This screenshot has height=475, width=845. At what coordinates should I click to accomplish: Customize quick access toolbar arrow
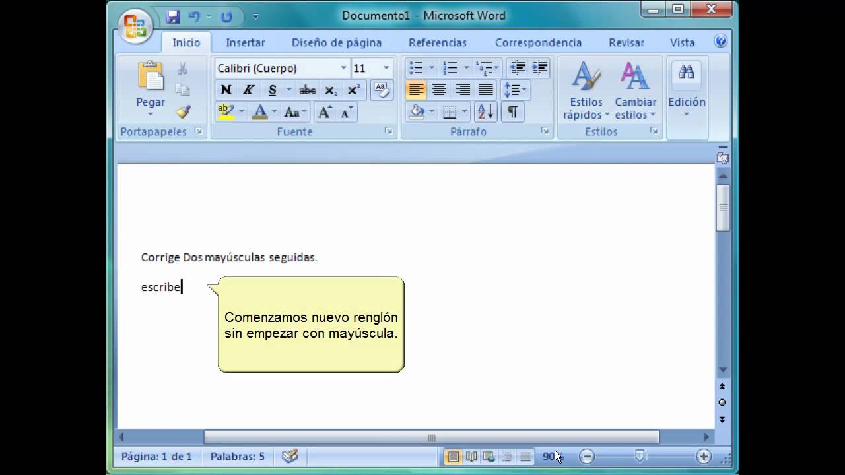click(x=255, y=16)
